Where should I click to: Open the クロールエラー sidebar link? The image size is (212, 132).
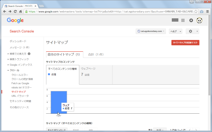[20, 75]
